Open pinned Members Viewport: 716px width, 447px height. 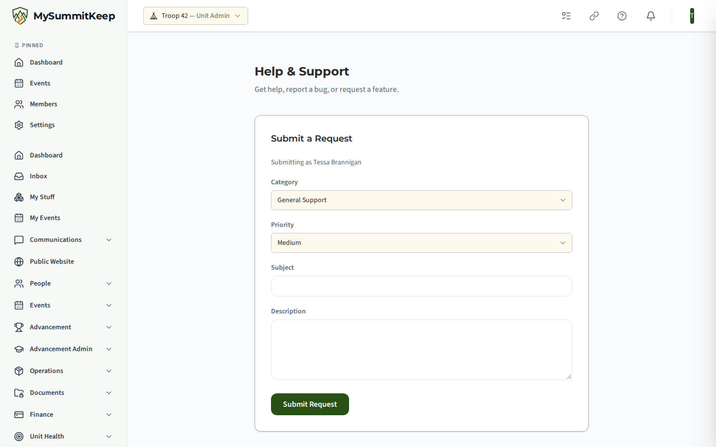[x=64, y=104]
